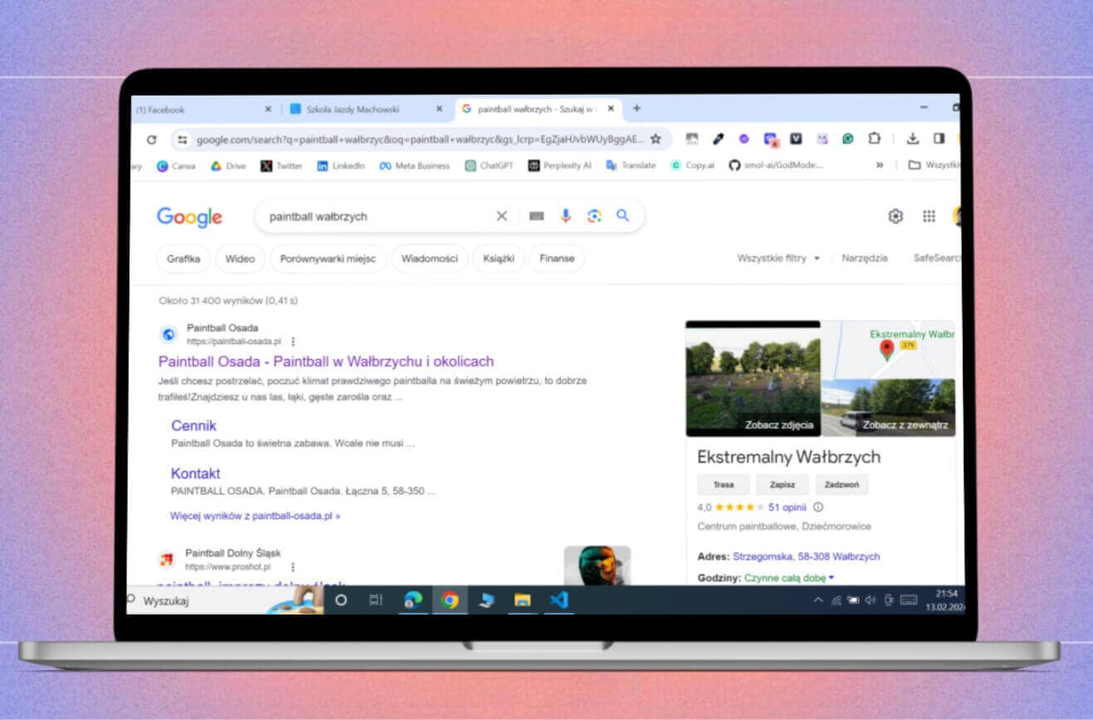Open the on-screen keyboard icon in search box
Image resolution: width=1093 pixels, height=720 pixels.
point(537,216)
